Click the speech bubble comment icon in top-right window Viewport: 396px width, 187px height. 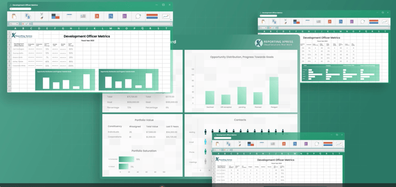click(x=362, y=22)
